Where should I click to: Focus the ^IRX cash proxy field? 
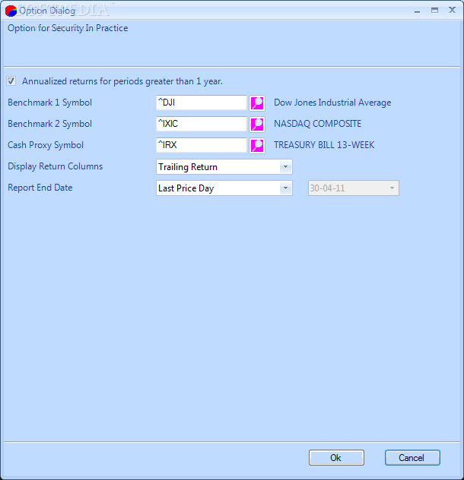coord(201,145)
